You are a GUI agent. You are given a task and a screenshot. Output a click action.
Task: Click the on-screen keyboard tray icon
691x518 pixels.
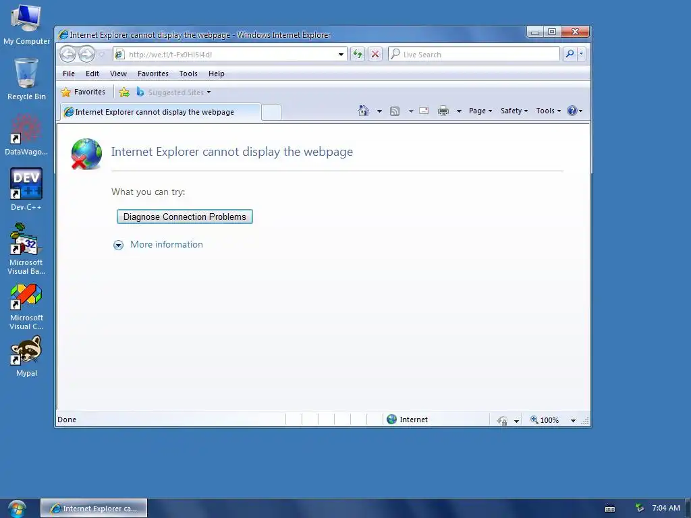tap(610, 509)
